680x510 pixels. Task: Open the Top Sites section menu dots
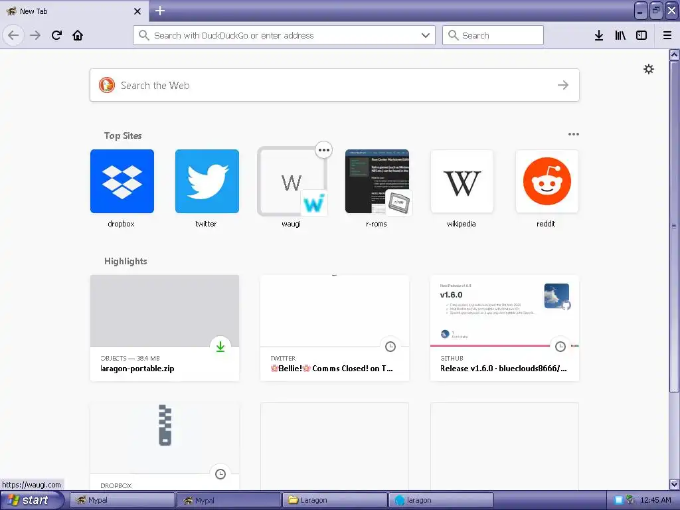point(573,134)
